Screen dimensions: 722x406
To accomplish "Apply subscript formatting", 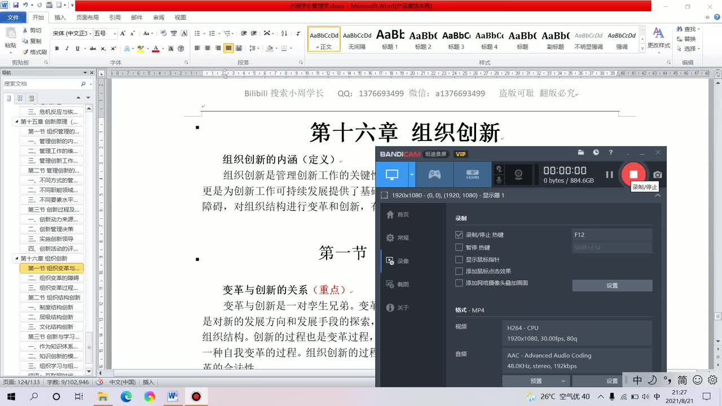I will click(103, 48).
